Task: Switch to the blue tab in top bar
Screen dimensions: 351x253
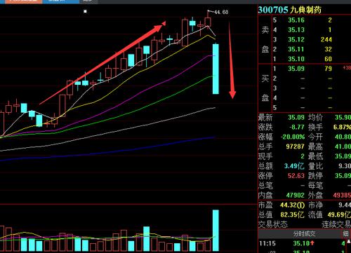Action: [x=61, y=1]
